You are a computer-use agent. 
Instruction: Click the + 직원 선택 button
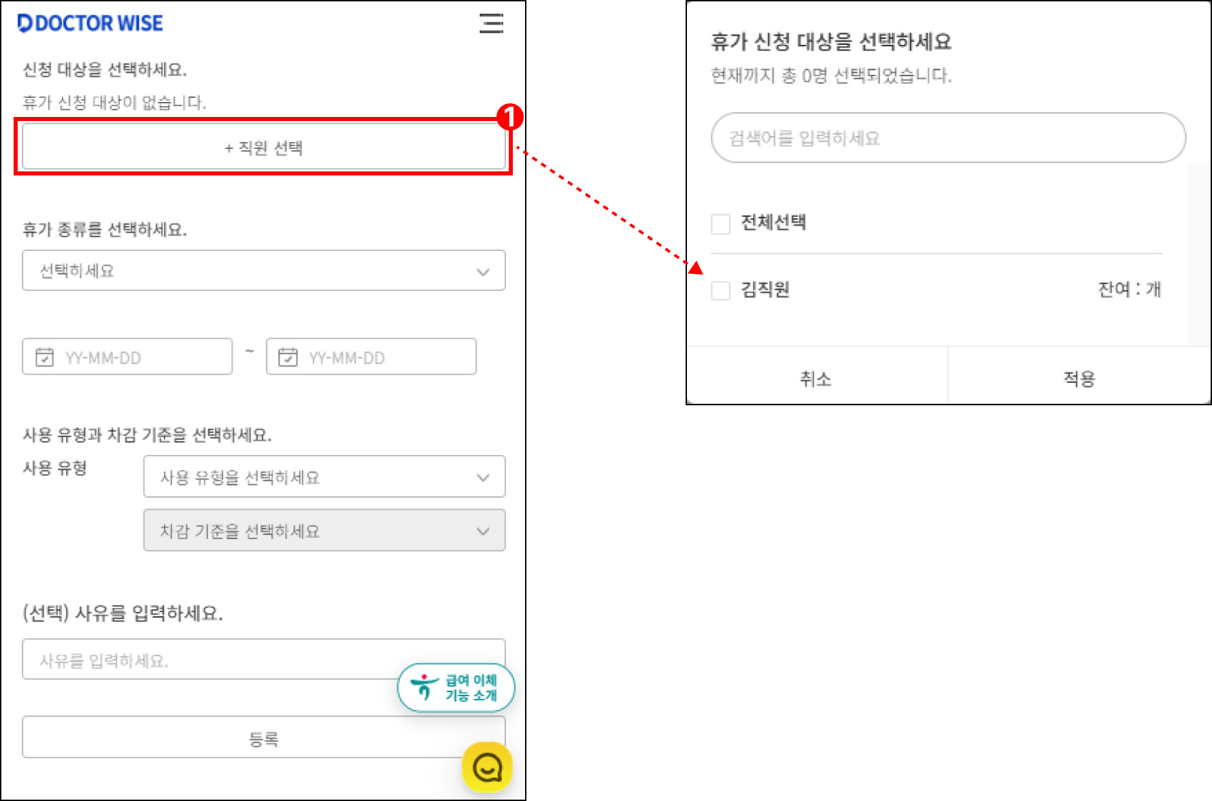[x=264, y=147]
